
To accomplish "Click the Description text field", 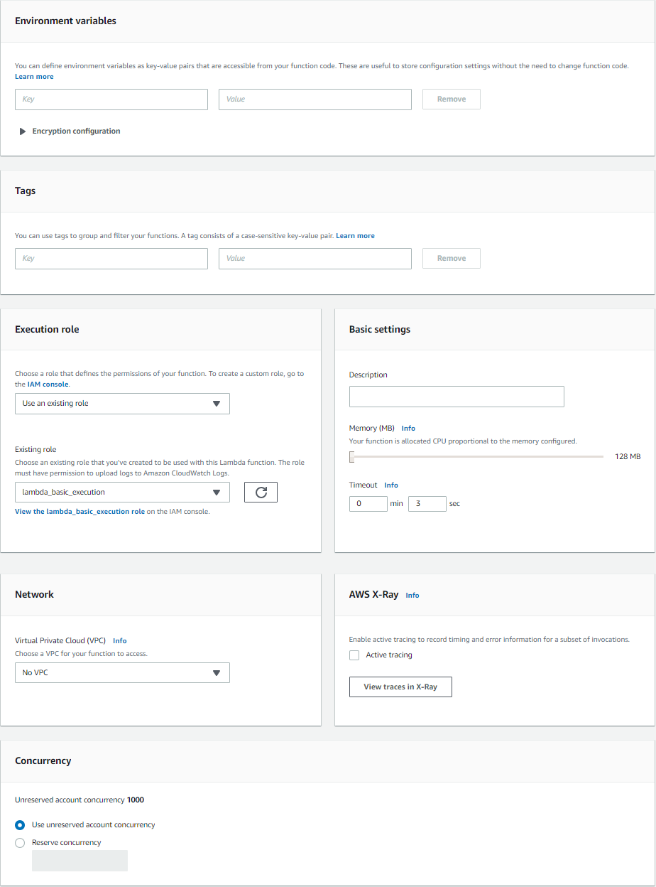I will 457,397.
